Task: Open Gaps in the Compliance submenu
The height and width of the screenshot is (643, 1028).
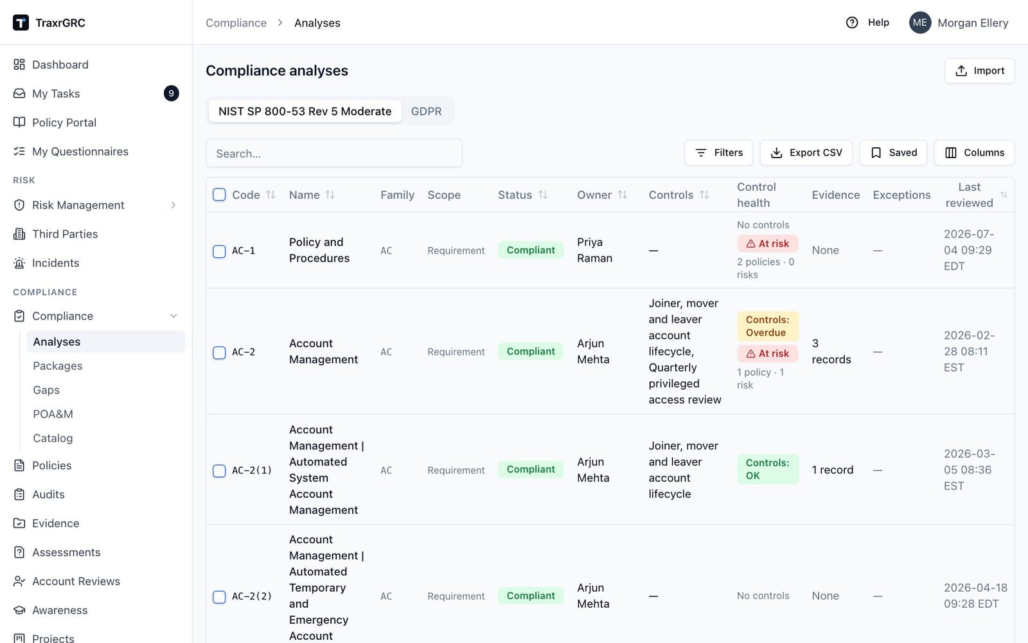Action: pyautogui.click(x=106, y=390)
